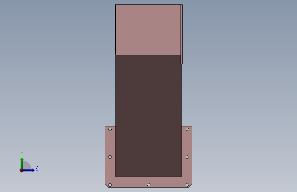Select the flange plate's chamfered bottom-right corner hole
The width and height of the screenshot is (297, 192).
pyautogui.click(x=187, y=185)
